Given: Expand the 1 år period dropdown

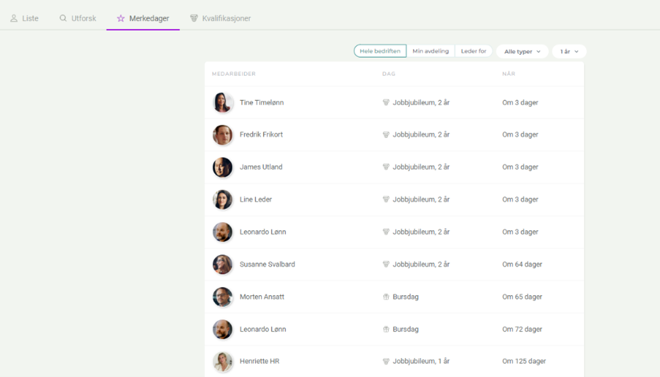Looking at the screenshot, I should pos(569,51).
